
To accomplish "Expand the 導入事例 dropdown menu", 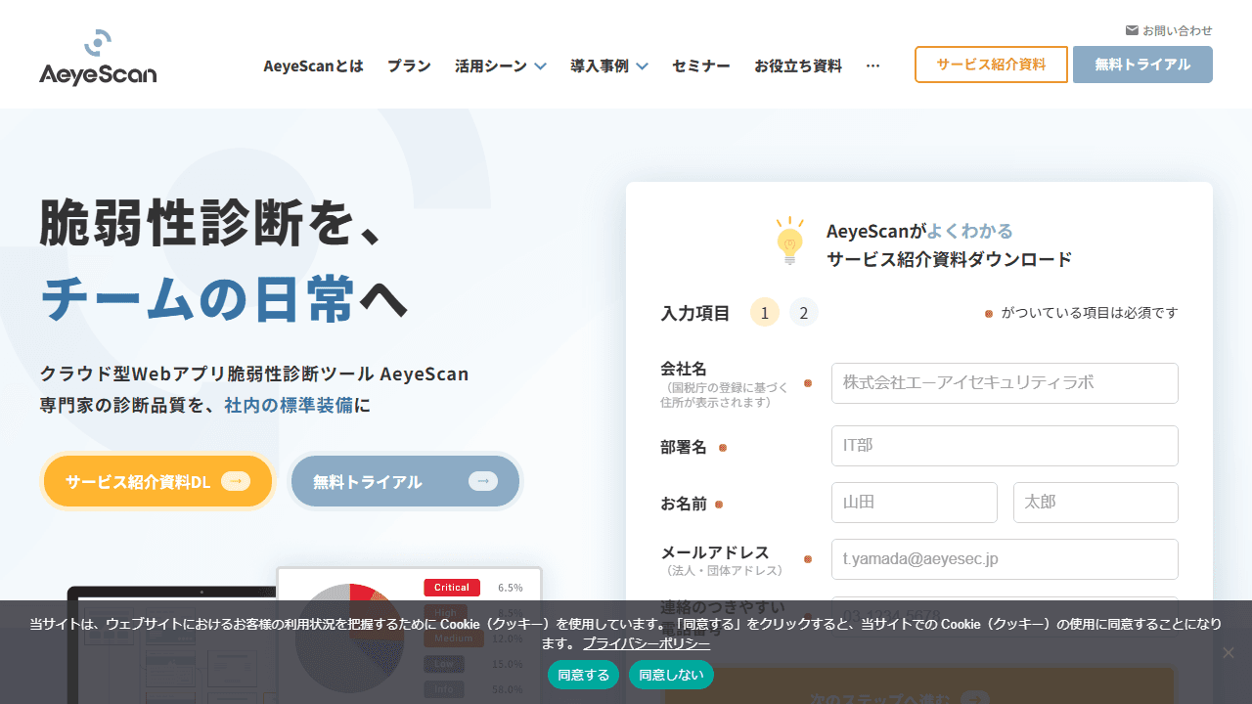I will click(x=609, y=66).
